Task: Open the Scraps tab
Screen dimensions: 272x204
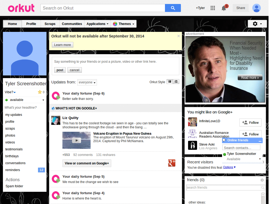Action: tap(50, 24)
